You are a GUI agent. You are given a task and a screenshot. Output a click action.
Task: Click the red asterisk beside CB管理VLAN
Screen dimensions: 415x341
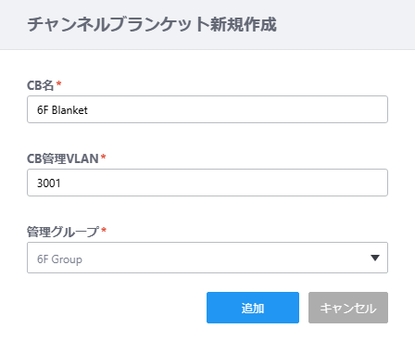coord(103,157)
